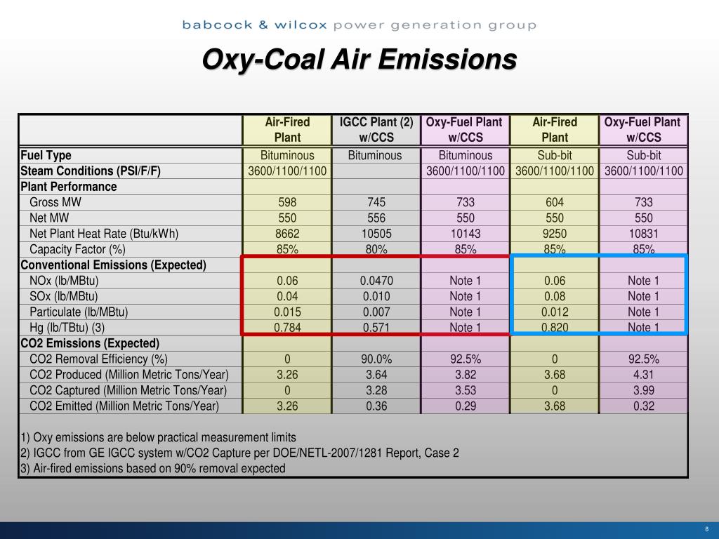Click the CO2 emitted value 0.36
The image size is (719, 539).
coord(376,406)
